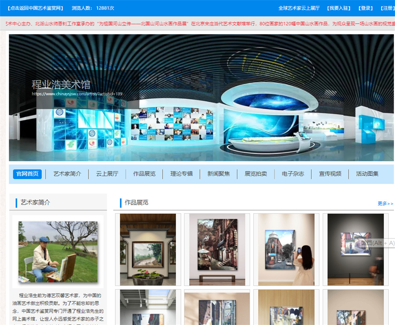Click the 浏览人数: 12881次 visitor count

click(x=93, y=8)
